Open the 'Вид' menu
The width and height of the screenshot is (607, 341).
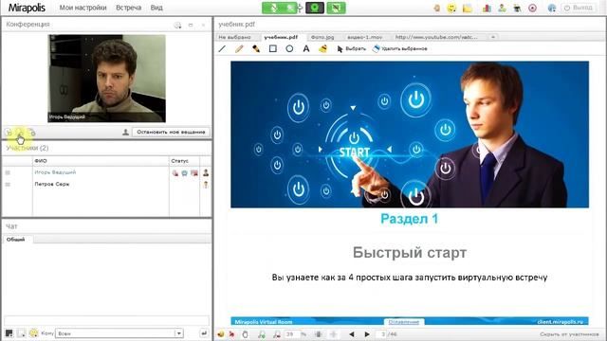pyautogui.click(x=156, y=8)
